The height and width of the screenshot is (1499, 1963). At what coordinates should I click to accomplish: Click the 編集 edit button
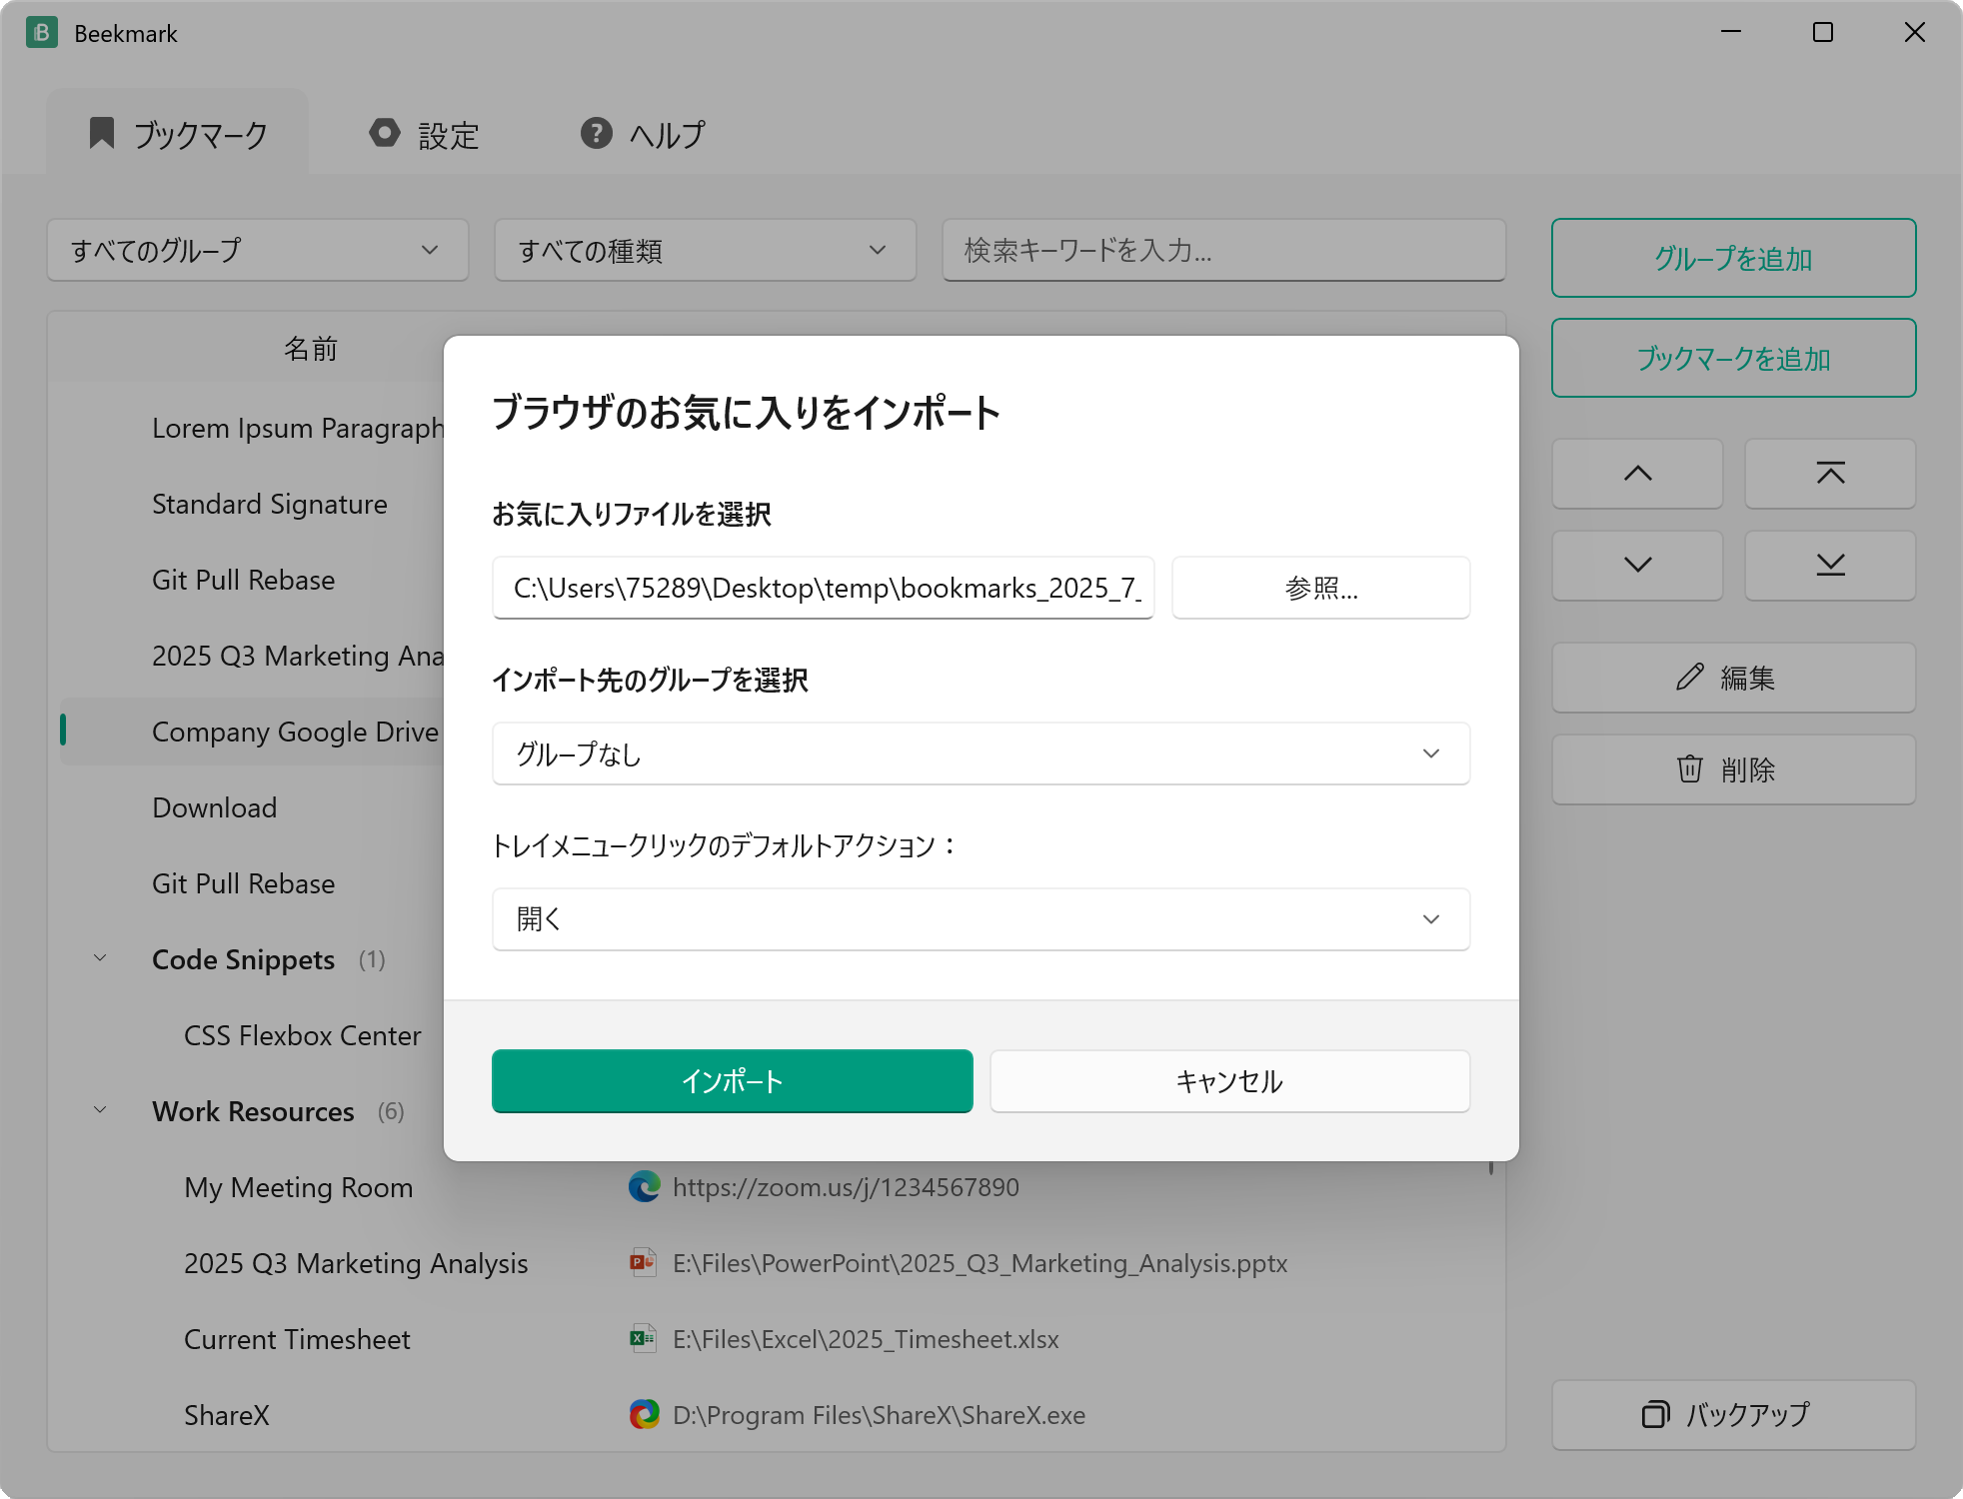point(1733,678)
